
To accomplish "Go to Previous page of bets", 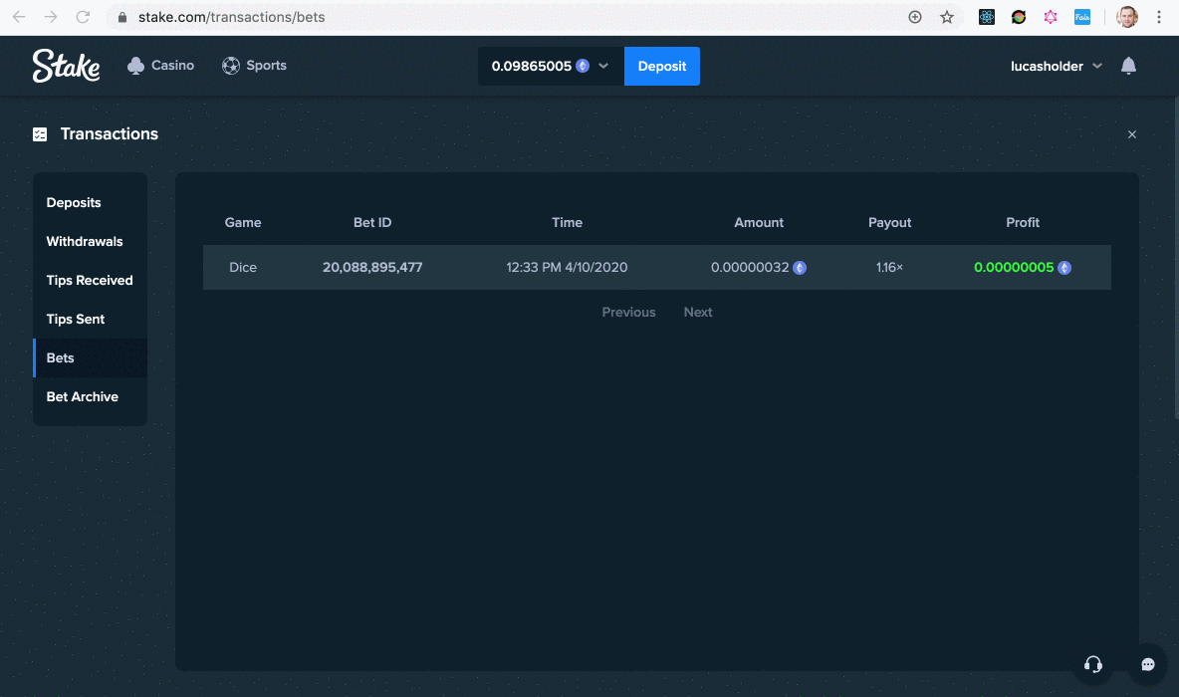I will pos(628,312).
